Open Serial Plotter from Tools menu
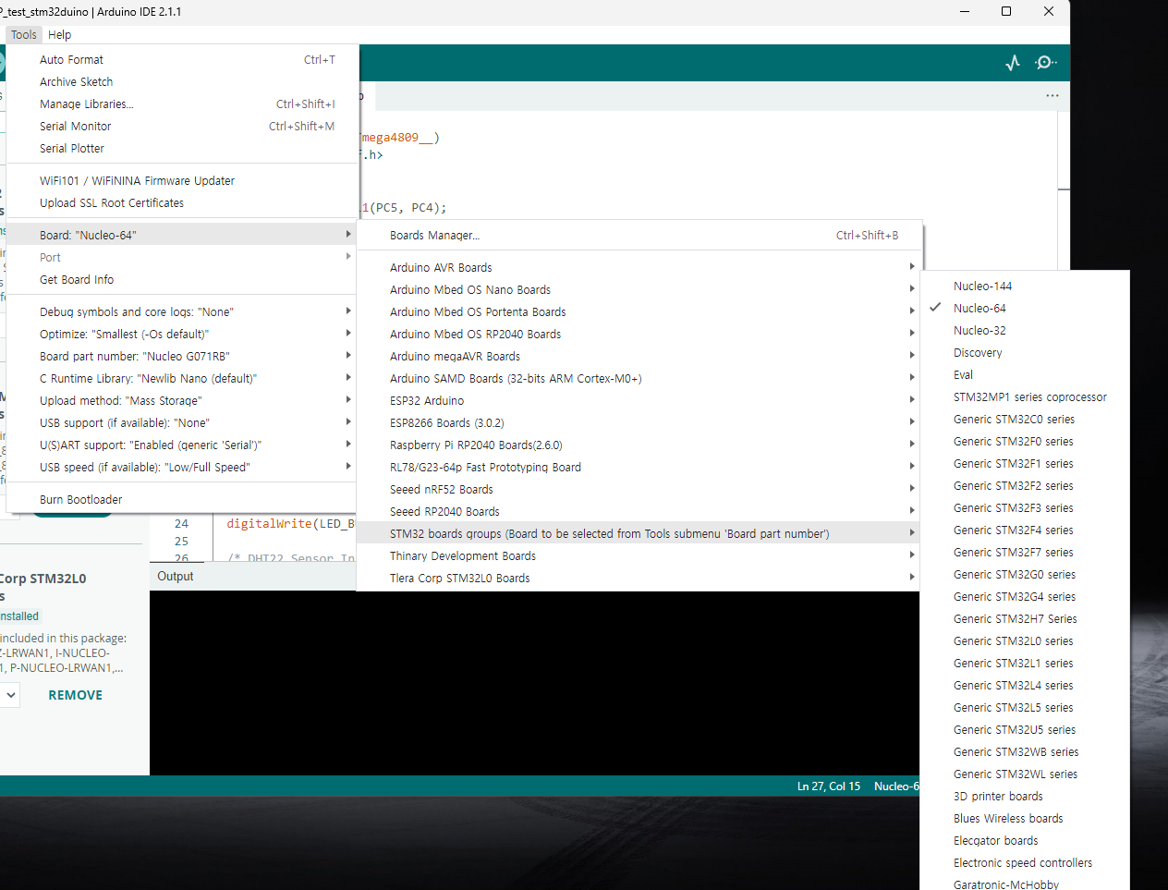Viewport: 1168px width, 890px height. click(x=182, y=149)
